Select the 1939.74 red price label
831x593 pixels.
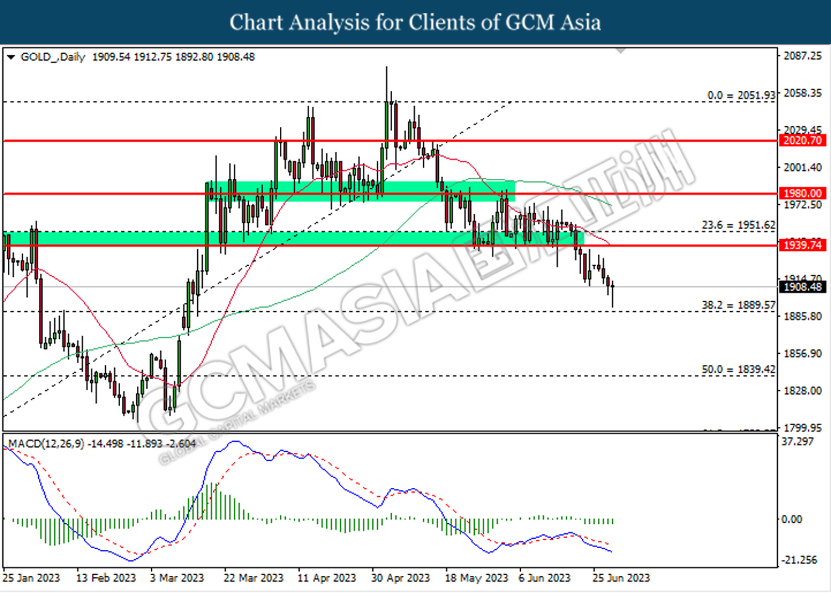point(802,245)
